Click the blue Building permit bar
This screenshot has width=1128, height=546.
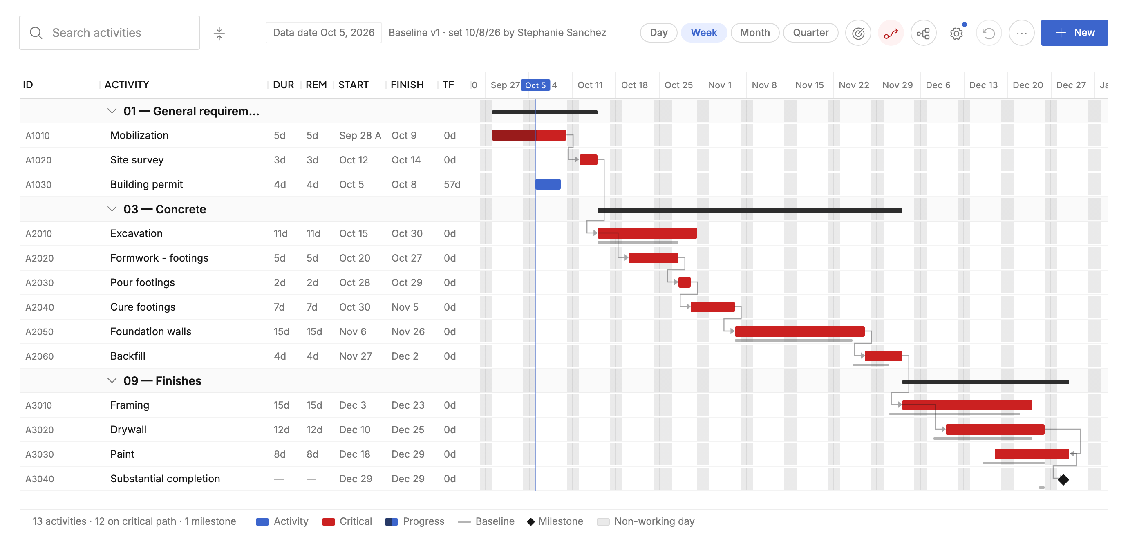(x=548, y=184)
